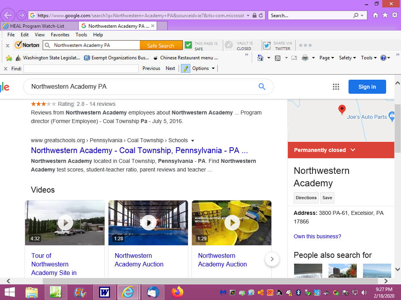Image resolution: width=401 pixels, height=300 pixels.
Task: Open the Help menu
Action: 98,35
